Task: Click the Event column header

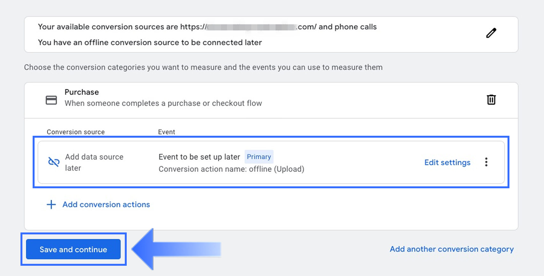Action: click(166, 132)
